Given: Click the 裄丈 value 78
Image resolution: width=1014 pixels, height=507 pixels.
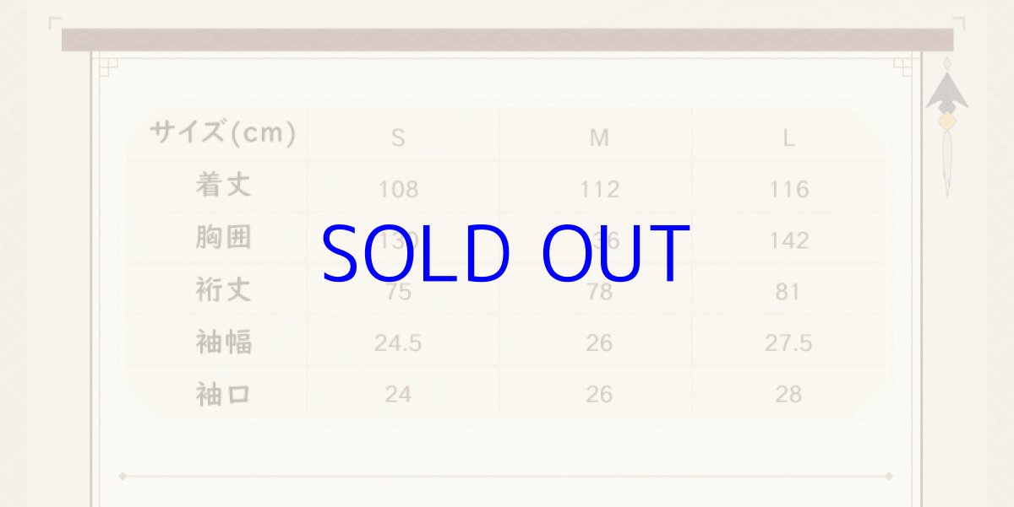Looking at the screenshot, I should (598, 293).
